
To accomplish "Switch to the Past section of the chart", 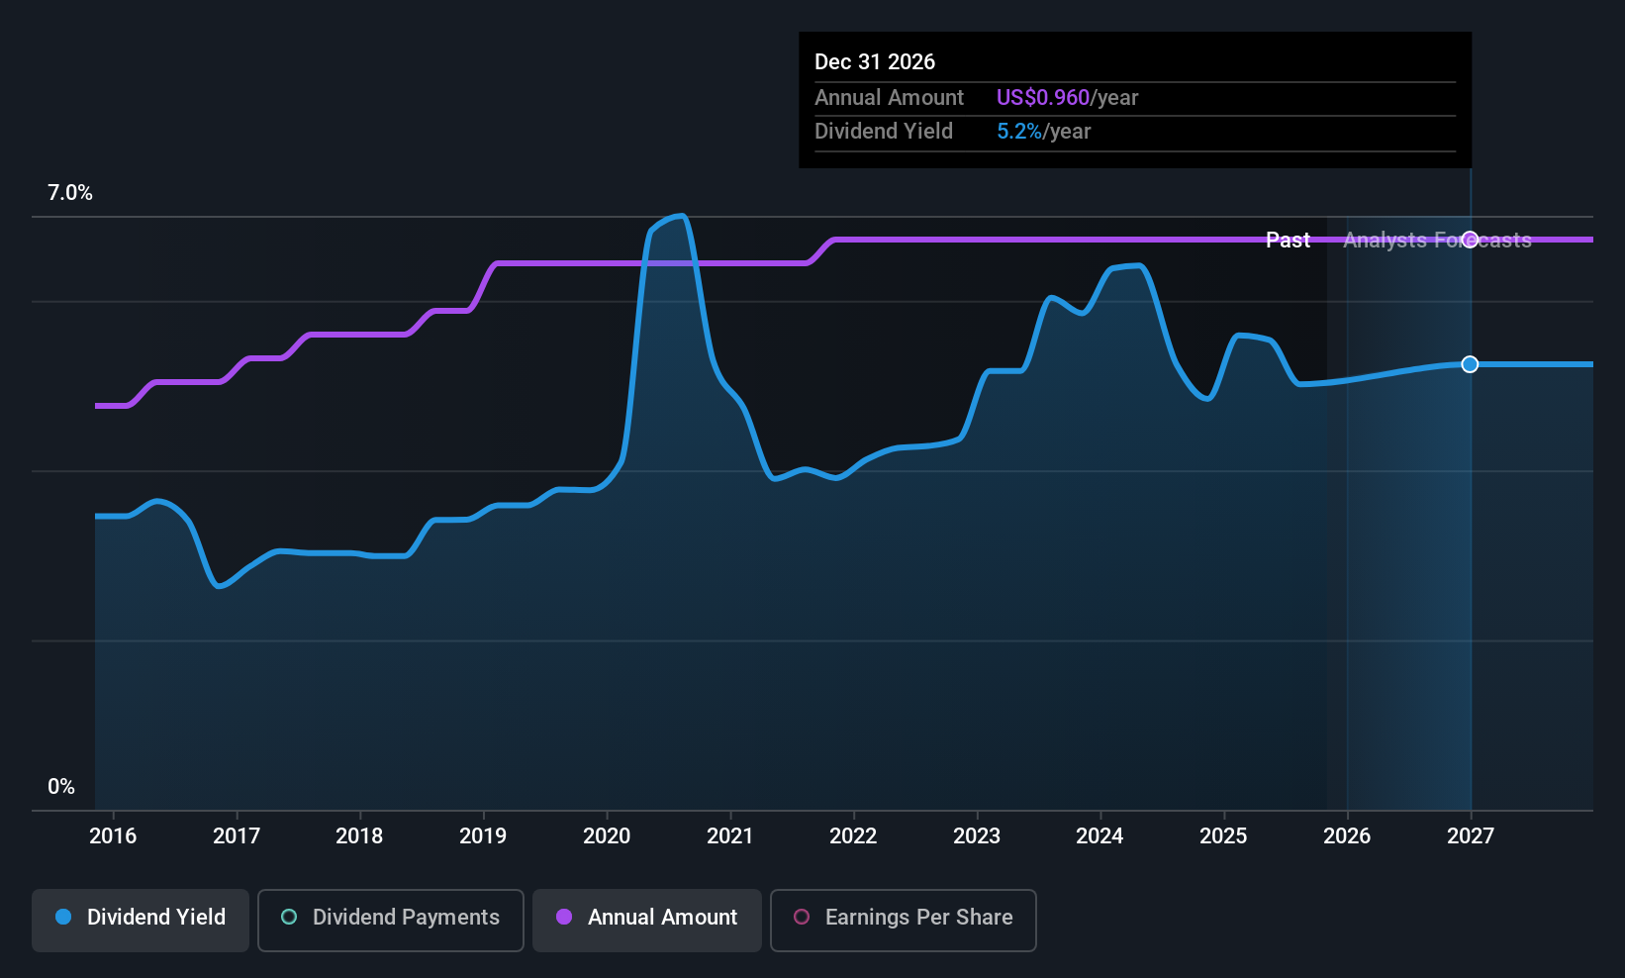I will (1288, 240).
